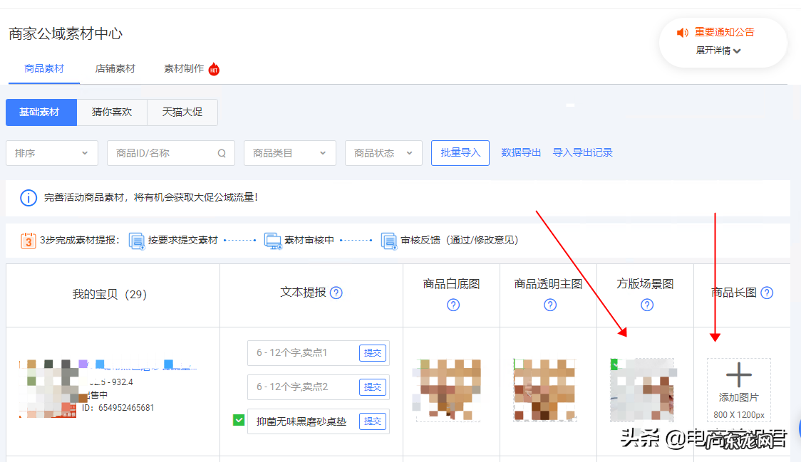Open the 文本提报 help icon
The width and height of the screenshot is (801, 462).
pos(335,293)
